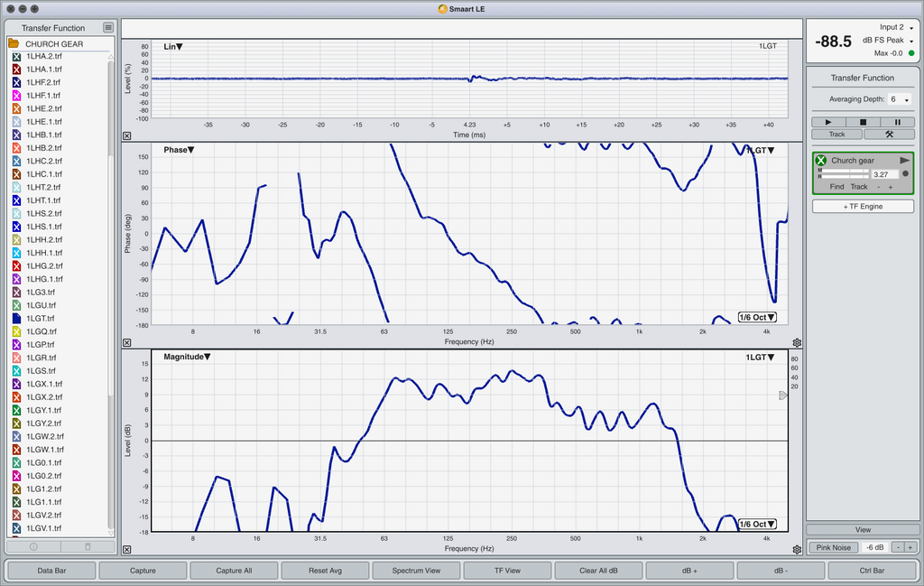Click the Clear All dB button
The width and height of the screenshot is (924, 586).
point(599,571)
